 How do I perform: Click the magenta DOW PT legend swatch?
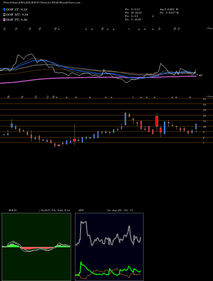tap(4, 20)
